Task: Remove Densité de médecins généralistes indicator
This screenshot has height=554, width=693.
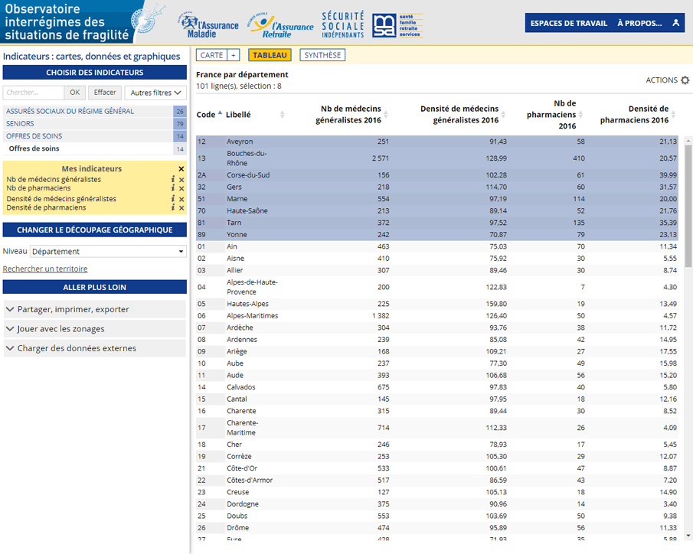Action: pyautogui.click(x=181, y=199)
